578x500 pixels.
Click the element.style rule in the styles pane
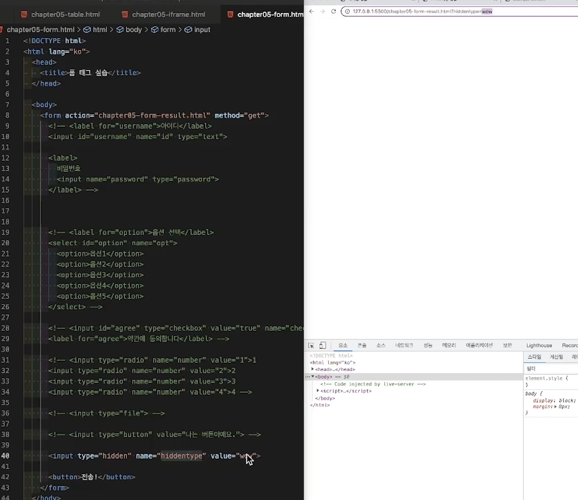pyautogui.click(x=547, y=378)
